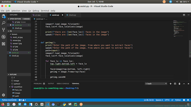Click the VLC icon in top bar
191x107 pixels.
point(164,2)
